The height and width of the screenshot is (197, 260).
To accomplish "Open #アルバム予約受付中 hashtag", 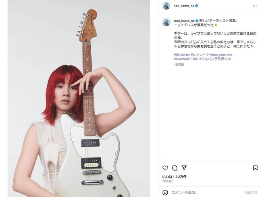I will [215, 59].
